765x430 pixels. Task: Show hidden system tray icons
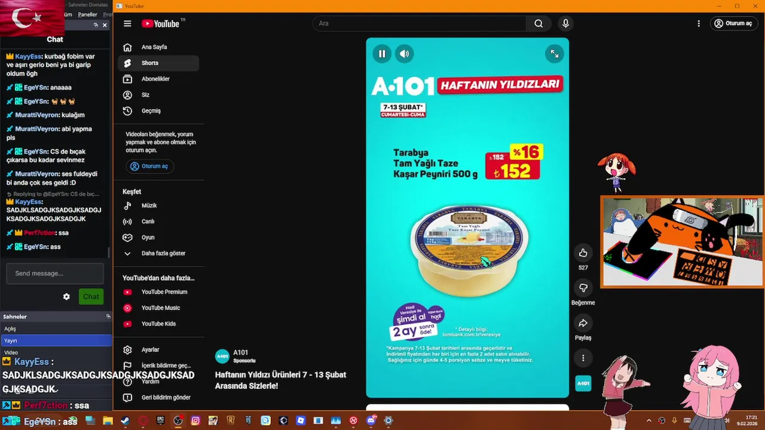point(649,420)
